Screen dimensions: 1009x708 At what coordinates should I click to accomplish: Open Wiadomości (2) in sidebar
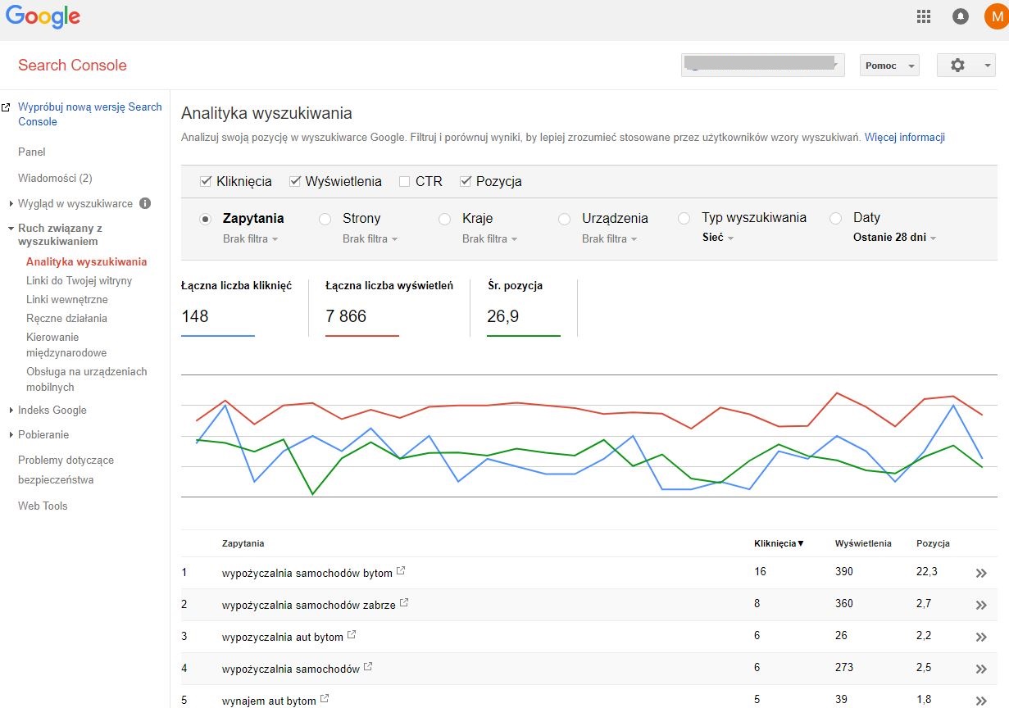coord(55,178)
